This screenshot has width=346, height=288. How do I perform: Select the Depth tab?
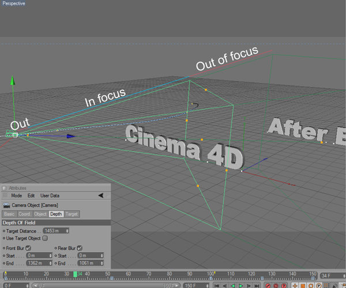point(56,214)
